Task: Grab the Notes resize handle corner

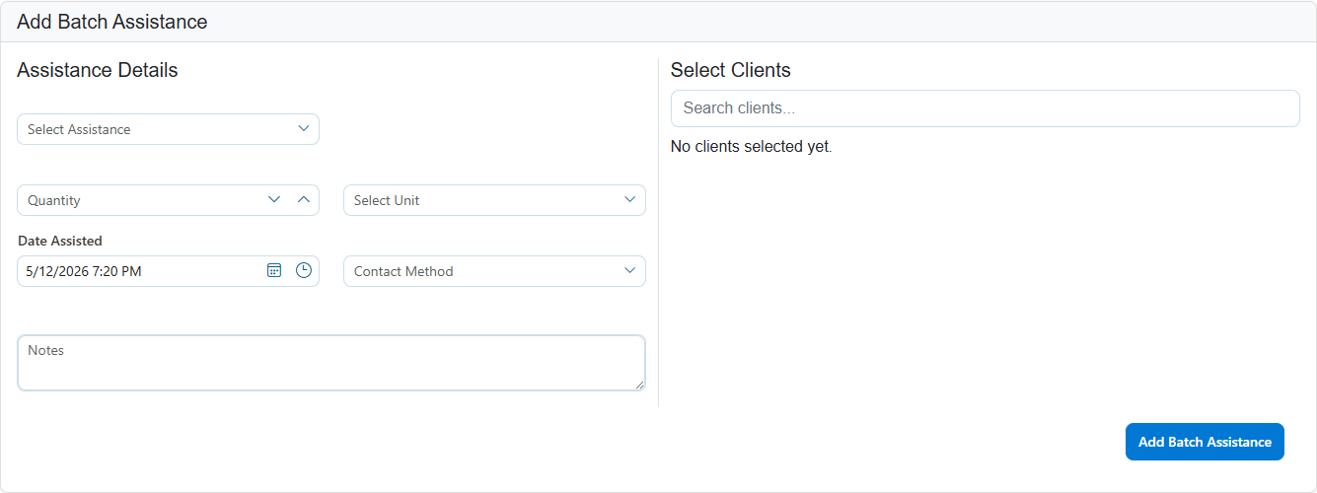Action: coord(640,385)
